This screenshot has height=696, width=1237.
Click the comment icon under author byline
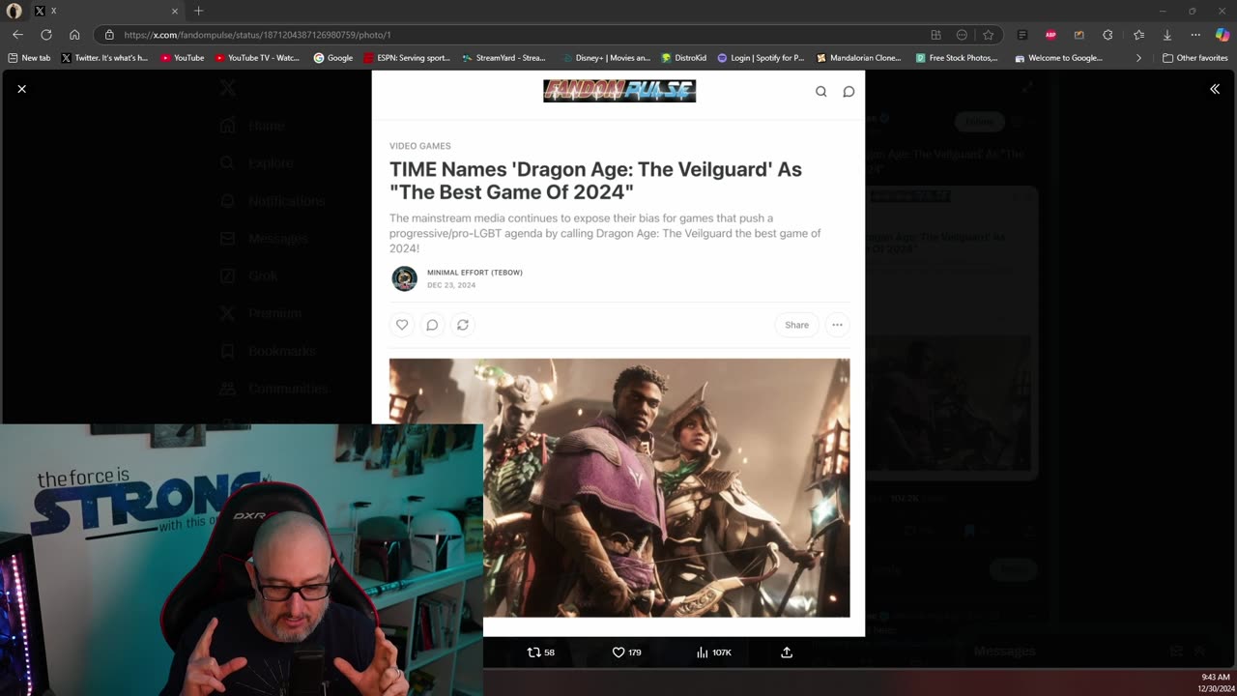pyautogui.click(x=432, y=325)
